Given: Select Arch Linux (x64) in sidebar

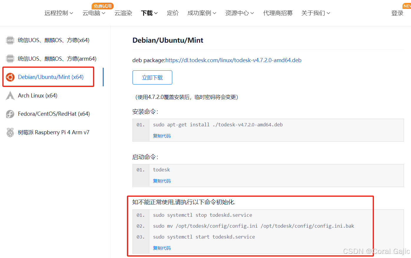Looking at the screenshot, I should coord(38,95).
